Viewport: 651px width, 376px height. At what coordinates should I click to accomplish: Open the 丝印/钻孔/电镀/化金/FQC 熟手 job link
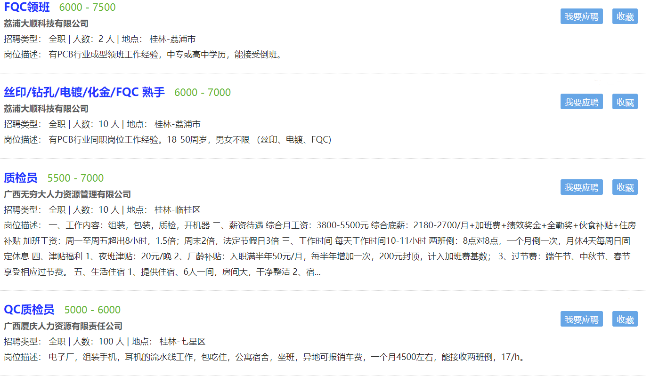click(84, 92)
